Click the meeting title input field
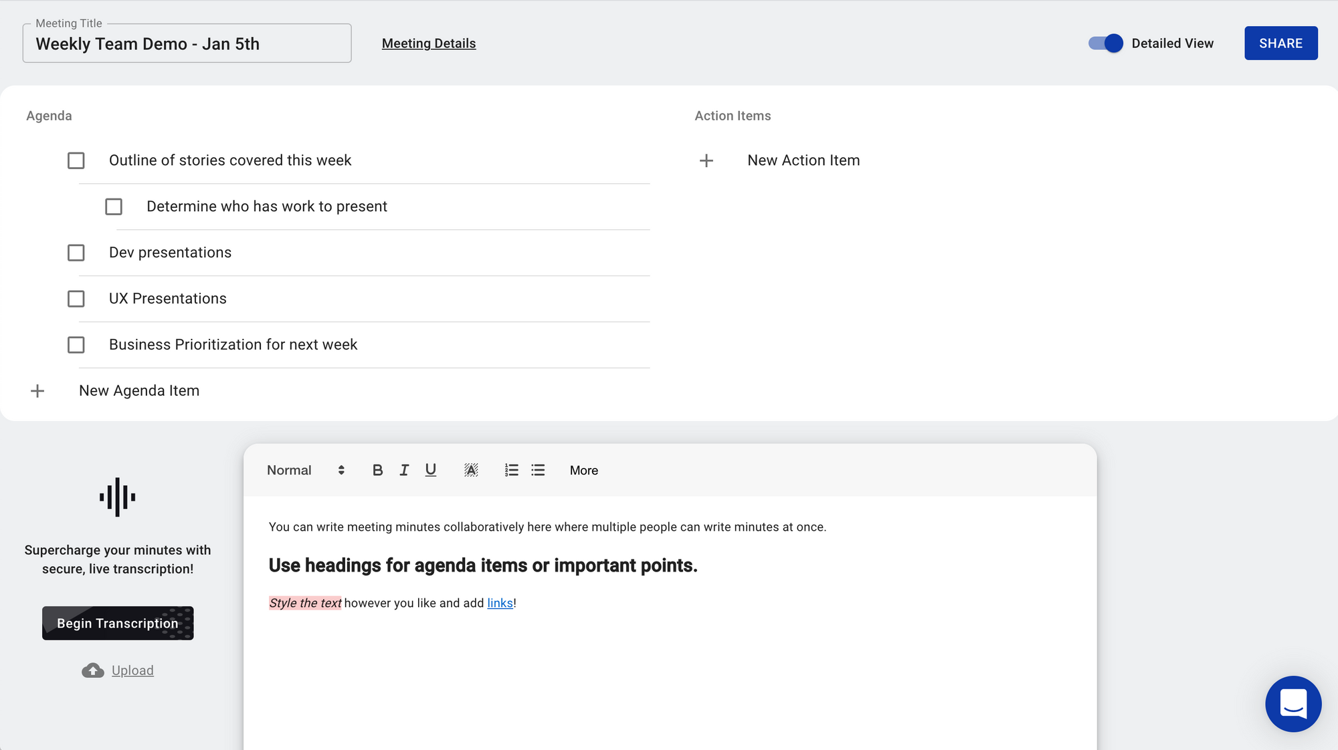The height and width of the screenshot is (750, 1338). 187,43
